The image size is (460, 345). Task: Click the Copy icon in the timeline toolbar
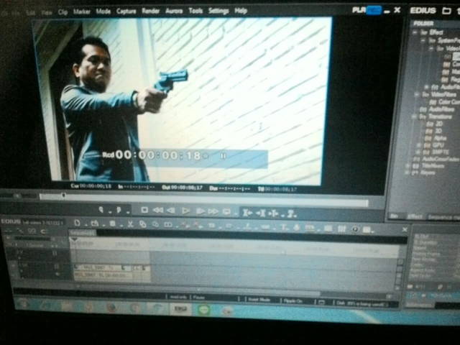click(142, 224)
